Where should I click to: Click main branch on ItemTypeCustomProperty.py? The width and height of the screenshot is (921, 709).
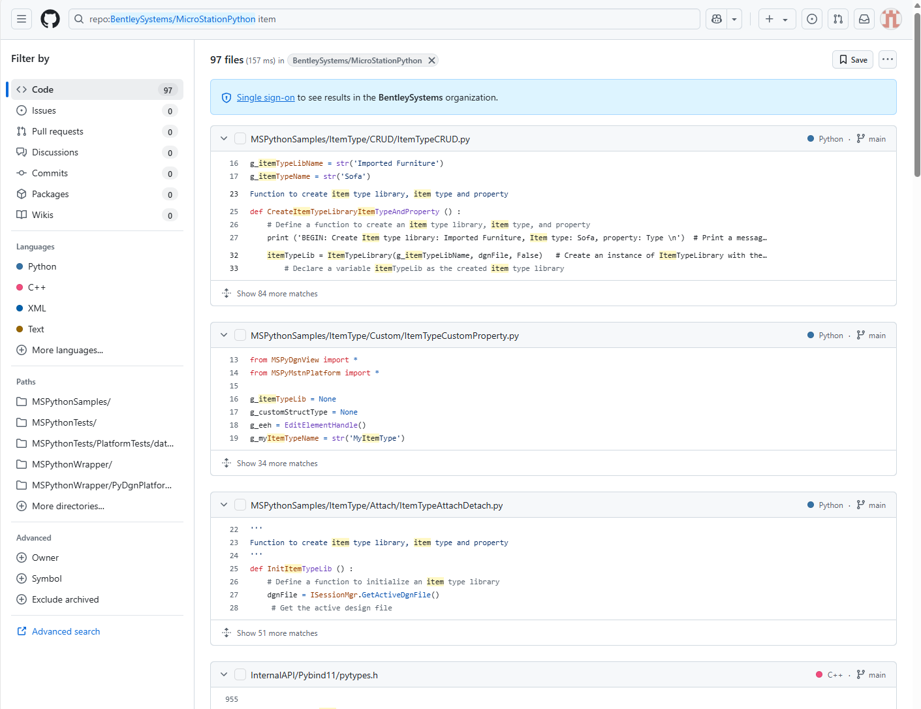pyautogui.click(x=871, y=336)
